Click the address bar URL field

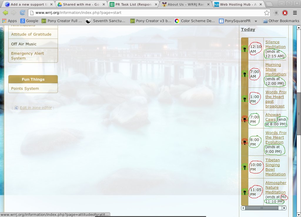pyautogui.click(x=147, y=13)
